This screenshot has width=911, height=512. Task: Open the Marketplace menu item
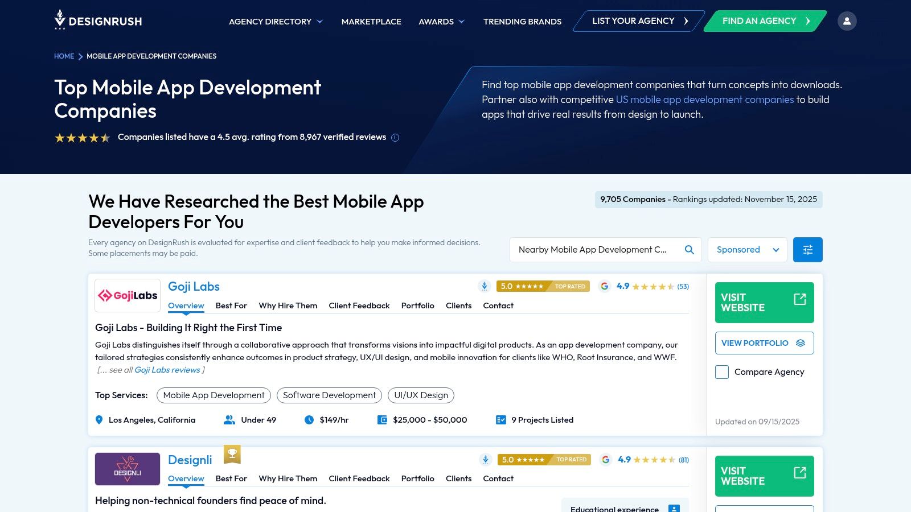(x=371, y=21)
